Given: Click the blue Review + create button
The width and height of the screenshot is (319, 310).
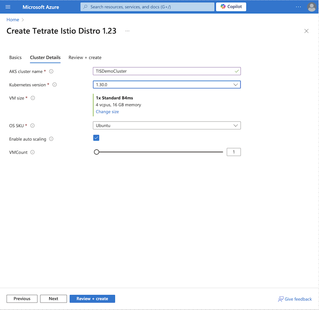Looking at the screenshot, I should click(92, 299).
